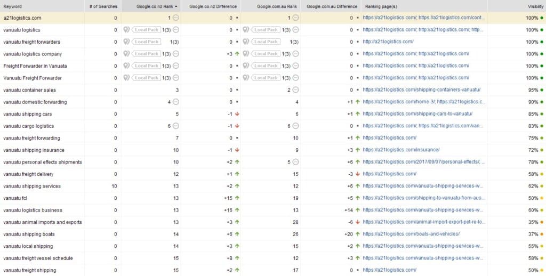Open animal-import-export ranking page link
The height and width of the screenshot is (276, 546).
click(x=424, y=222)
